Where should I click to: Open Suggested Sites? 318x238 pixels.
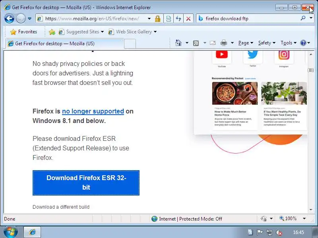coord(81,32)
